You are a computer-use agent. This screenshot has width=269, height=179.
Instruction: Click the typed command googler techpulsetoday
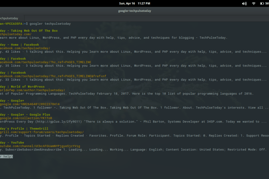point(50,24)
